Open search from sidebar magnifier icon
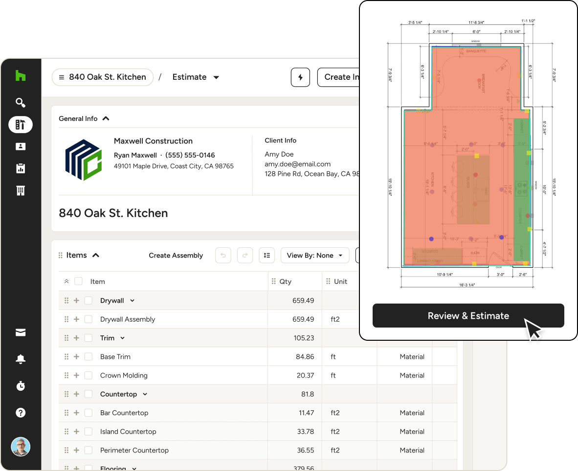 (x=20, y=102)
